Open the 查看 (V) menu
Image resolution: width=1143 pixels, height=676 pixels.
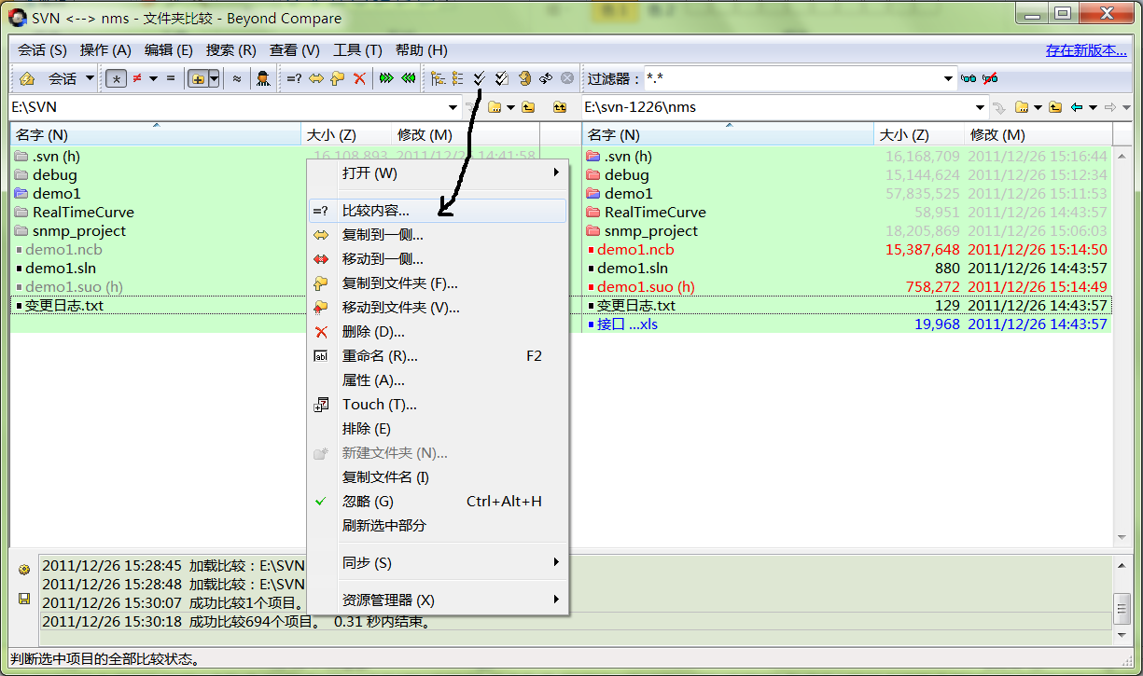[x=295, y=50]
